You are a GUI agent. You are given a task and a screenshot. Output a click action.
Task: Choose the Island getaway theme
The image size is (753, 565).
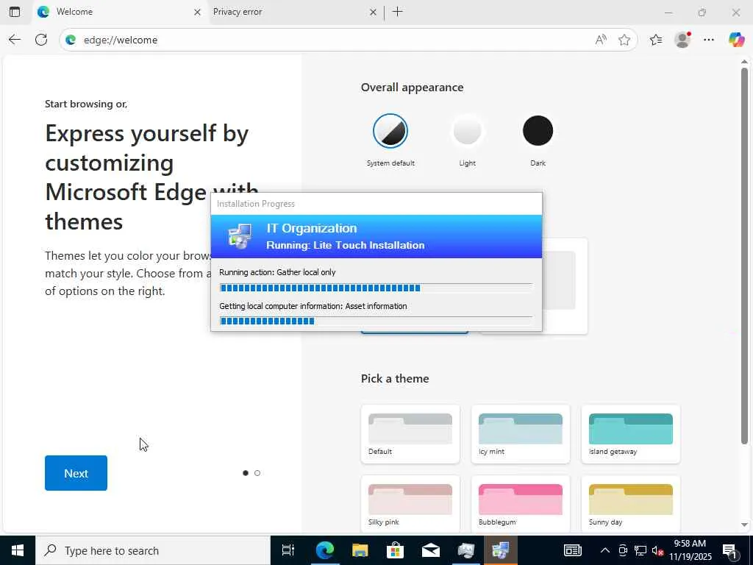(x=630, y=434)
